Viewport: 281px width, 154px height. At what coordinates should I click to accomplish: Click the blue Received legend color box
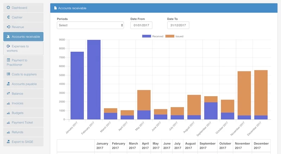(146, 36)
